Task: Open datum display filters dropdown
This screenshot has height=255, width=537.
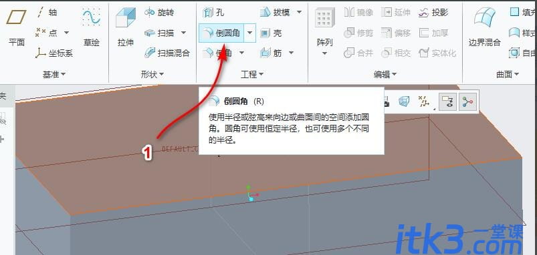Action: tap(425, 101)
